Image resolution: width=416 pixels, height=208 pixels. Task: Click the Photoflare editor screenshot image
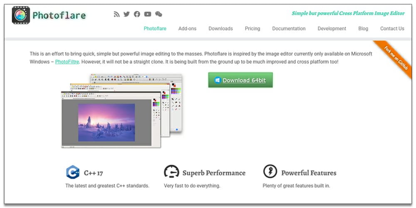[x=122, y=111]
